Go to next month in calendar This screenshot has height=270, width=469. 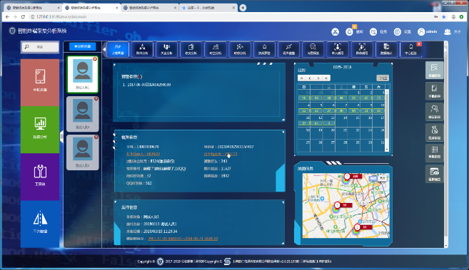[318, 78]
